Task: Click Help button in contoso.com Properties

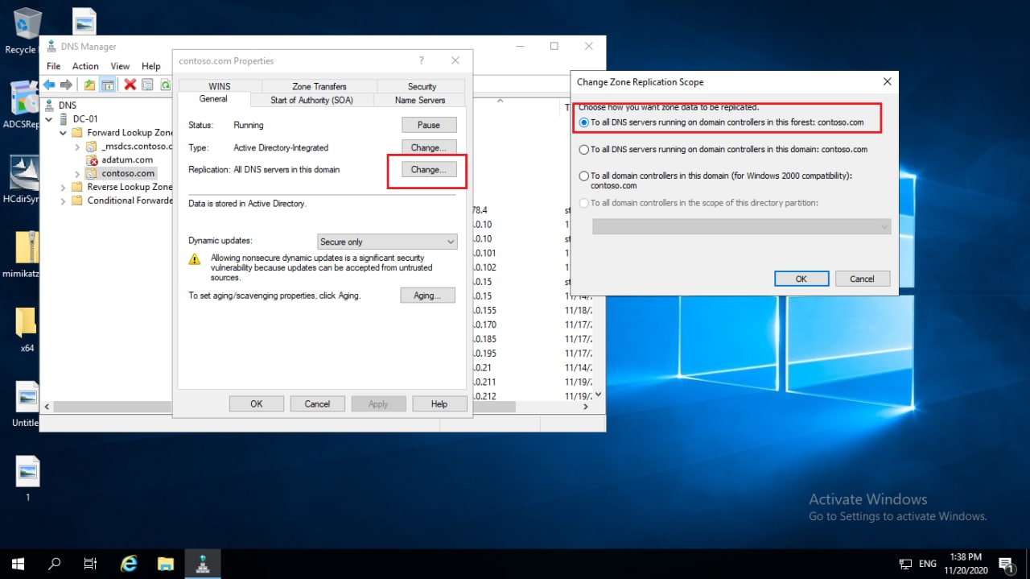Action: click(x=439, y=404)
